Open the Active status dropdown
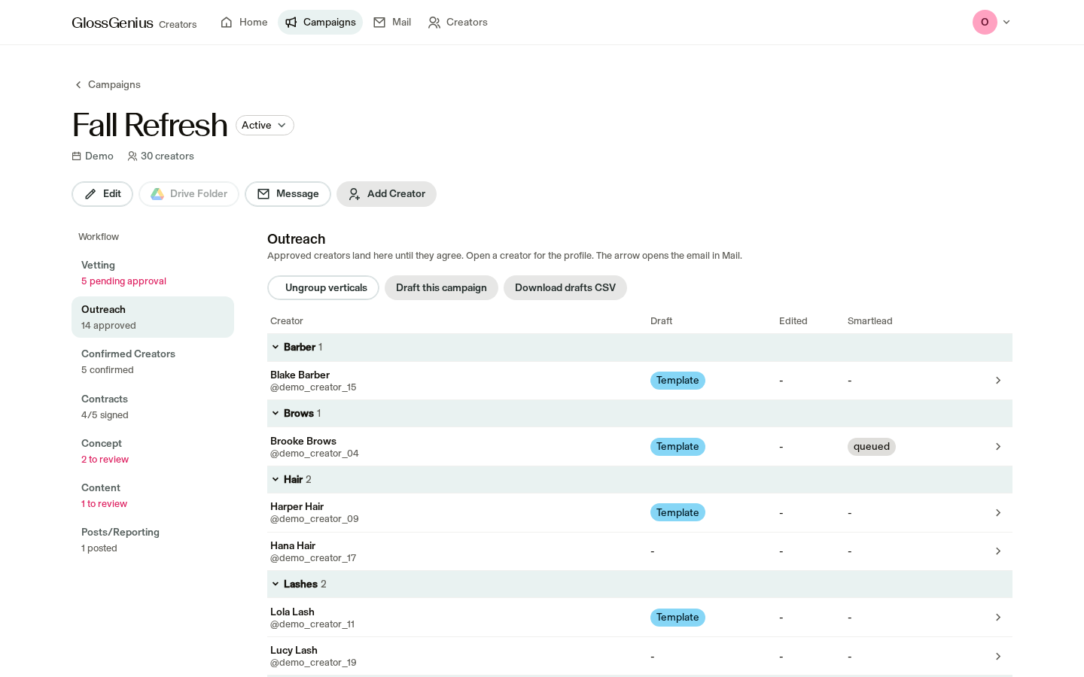The width and height of the screenshot is (1084, 677). pos(265,126)
